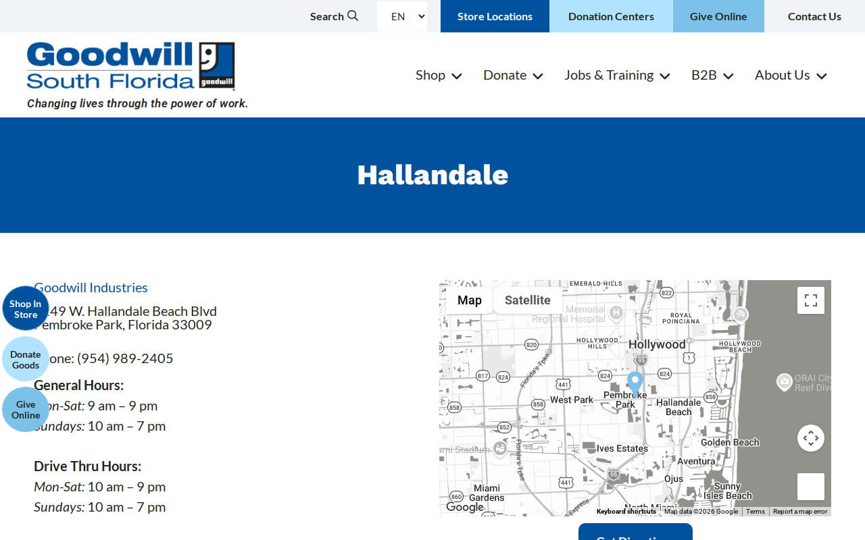Expand the Shop chevron
The height and width of the screenshot is (540, 865).
(457, 76)
